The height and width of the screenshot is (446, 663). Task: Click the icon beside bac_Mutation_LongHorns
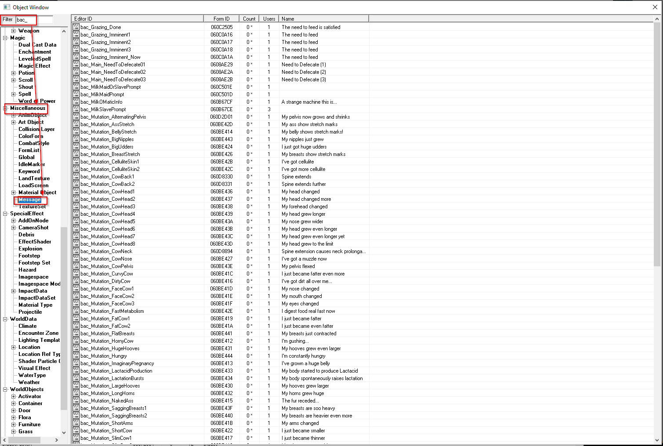pyautogui.click(x=76, y=393)
